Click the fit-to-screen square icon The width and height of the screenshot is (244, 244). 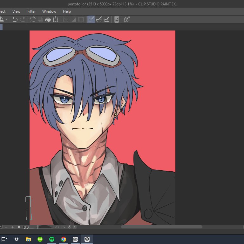19,227
